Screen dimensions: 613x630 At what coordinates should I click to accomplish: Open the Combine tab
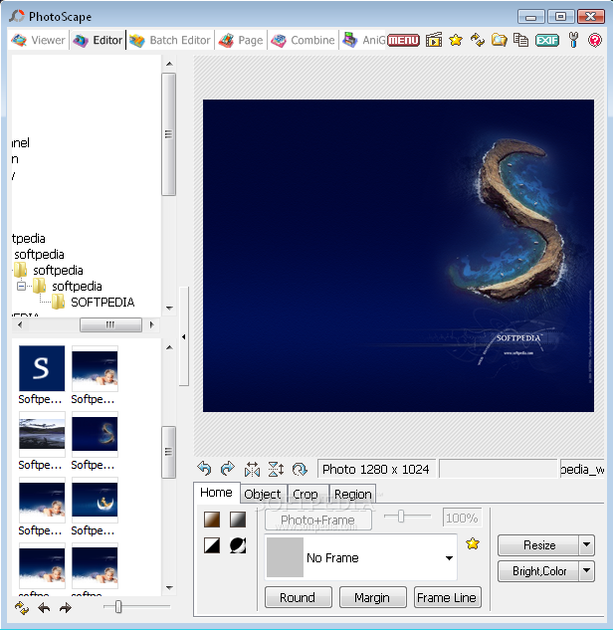303,40
